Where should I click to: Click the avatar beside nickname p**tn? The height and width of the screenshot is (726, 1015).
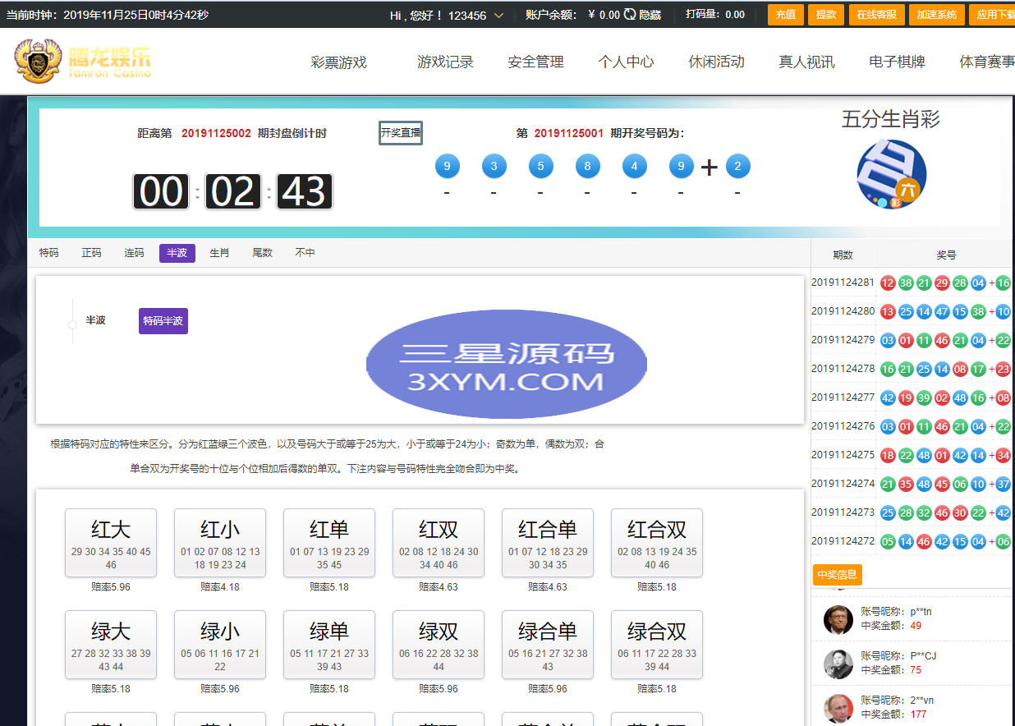point(838,619)
